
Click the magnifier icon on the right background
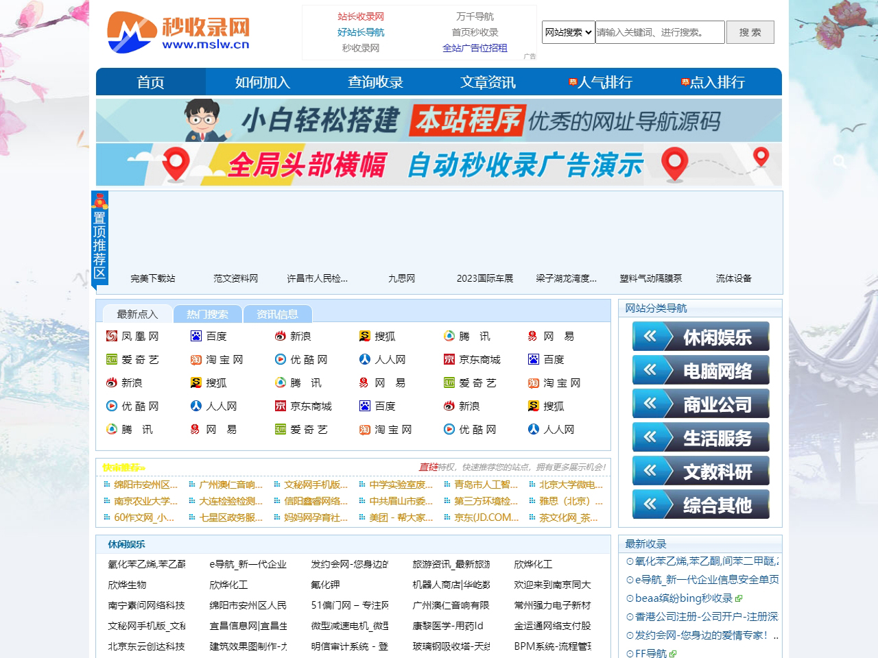840,161
